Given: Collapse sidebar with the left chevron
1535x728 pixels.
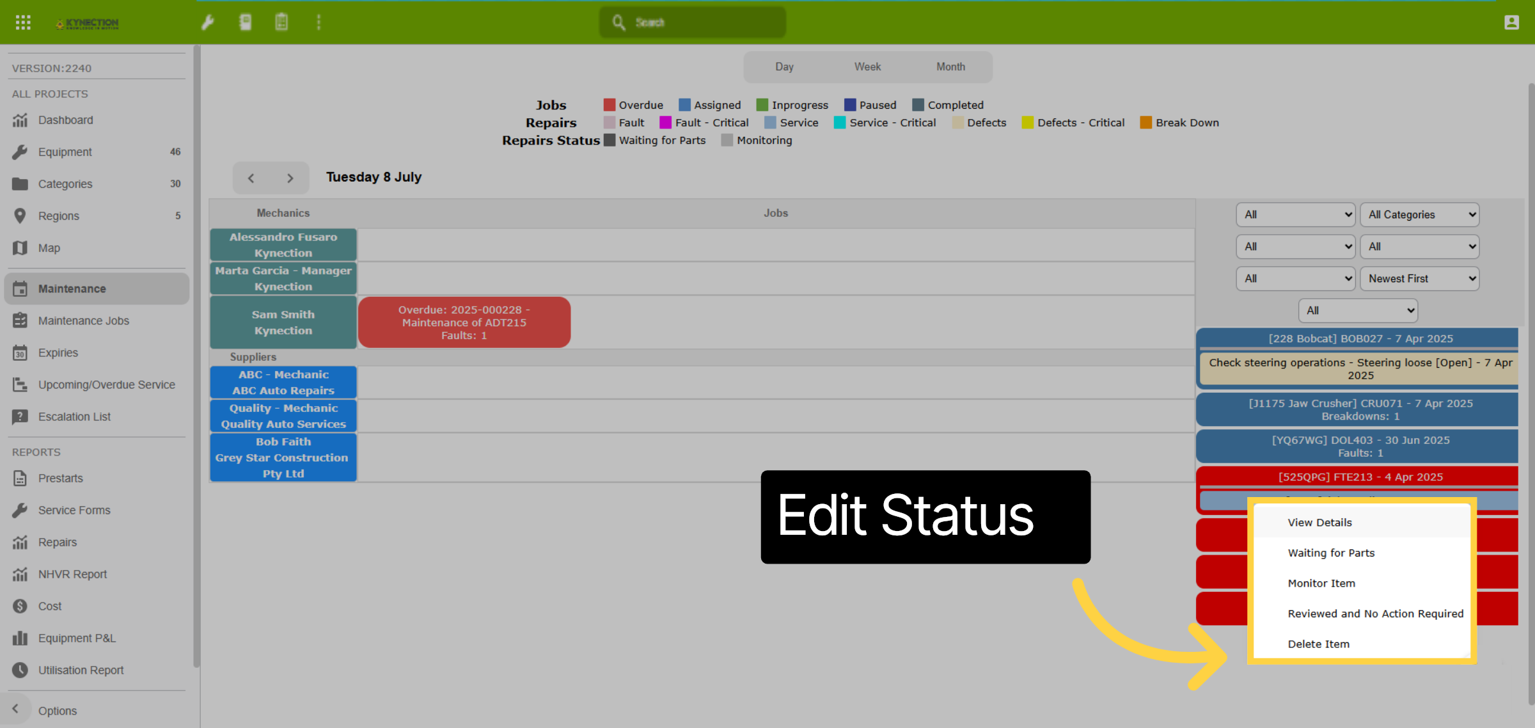Looking at the screenshot, I should click(15, 709).
